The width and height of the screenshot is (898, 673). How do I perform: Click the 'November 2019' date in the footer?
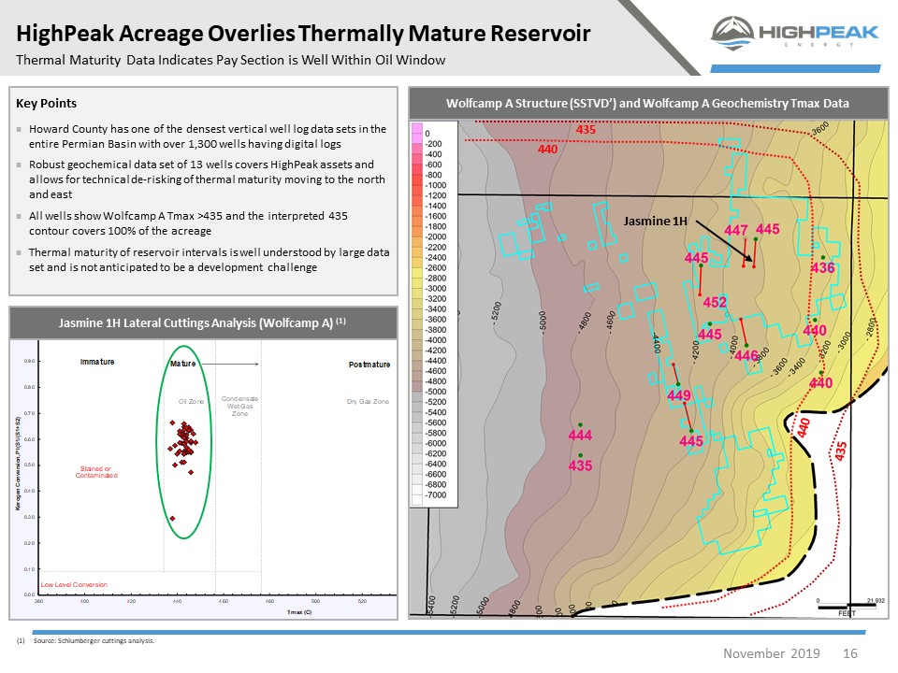pyautogui.click(x=772, y=653)
